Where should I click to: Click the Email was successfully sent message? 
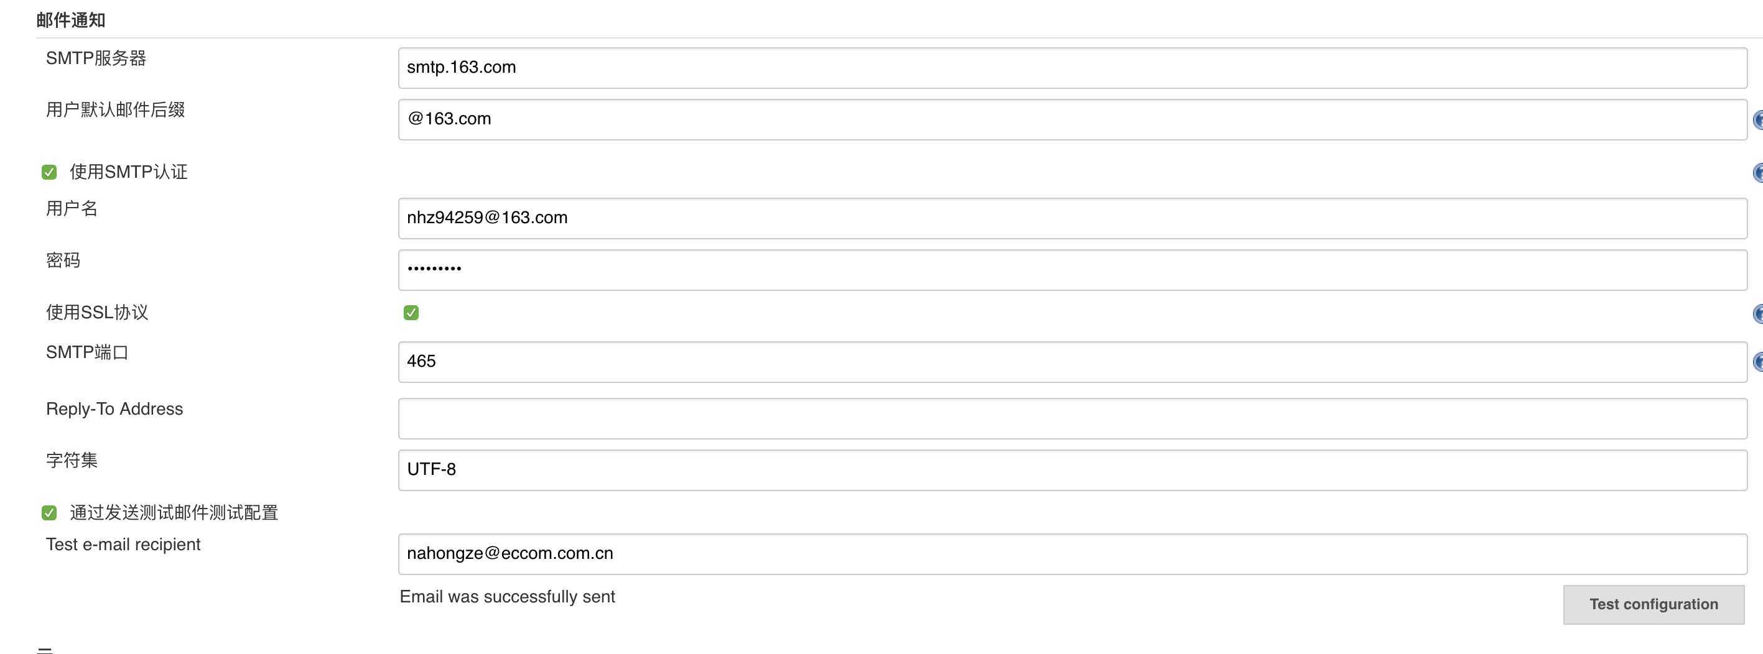pyautogui.click(x=507, y=597)
